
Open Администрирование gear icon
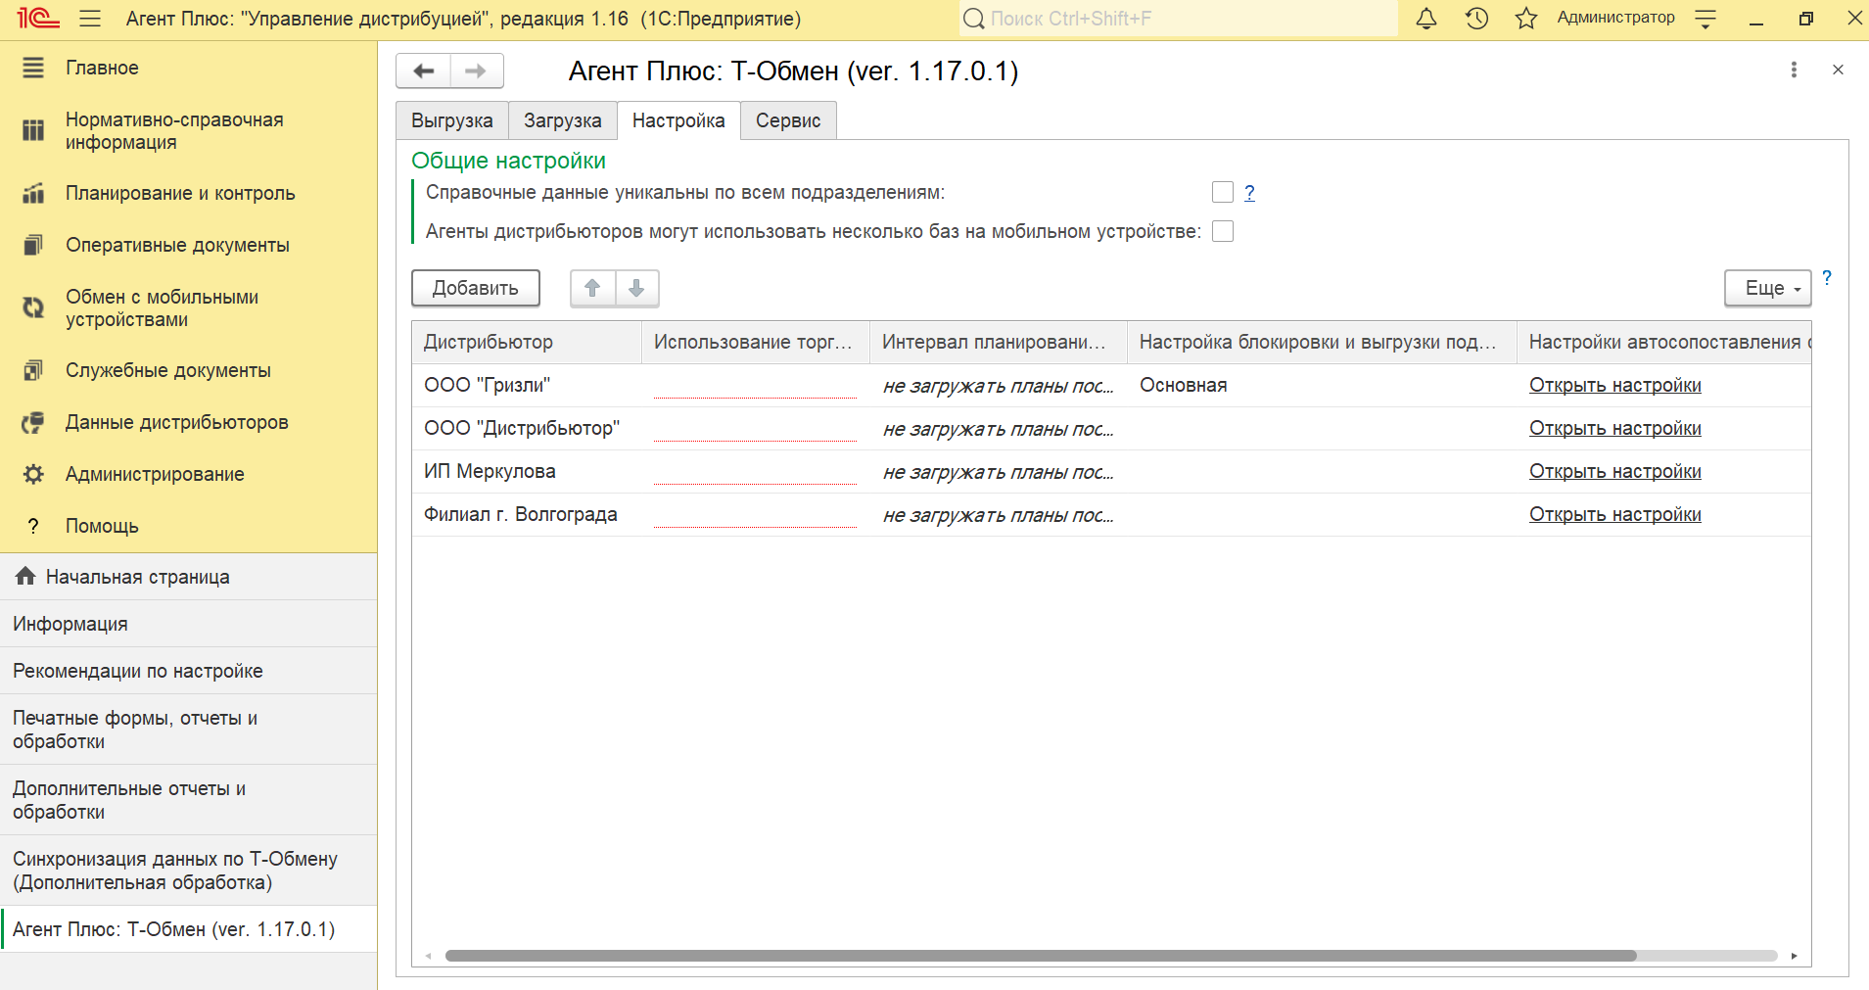[33, 474]
